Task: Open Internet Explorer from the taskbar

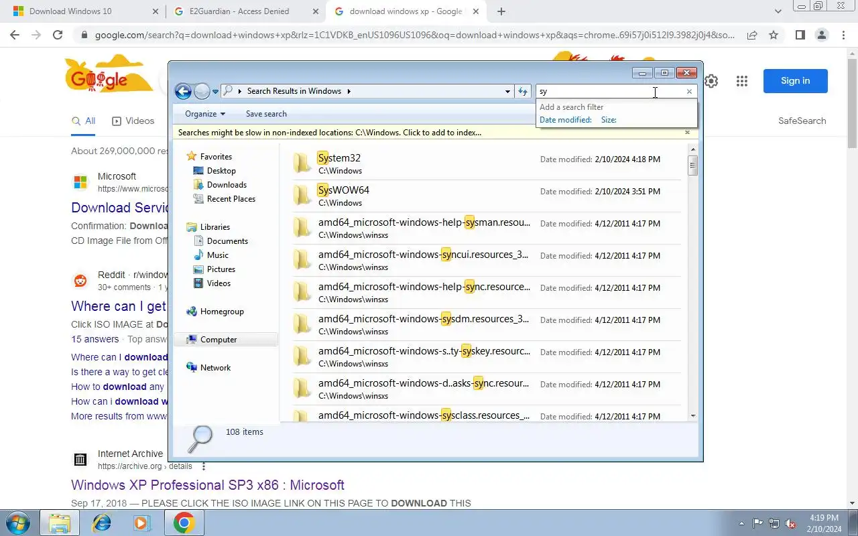Action: coord(102,523)
